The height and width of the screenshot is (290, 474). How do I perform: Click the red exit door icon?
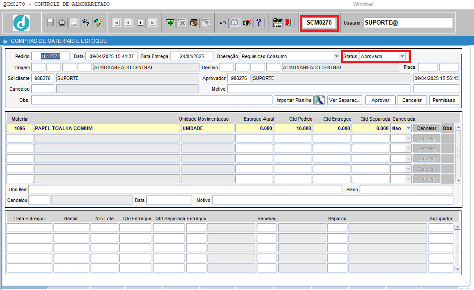click(289, 23)
